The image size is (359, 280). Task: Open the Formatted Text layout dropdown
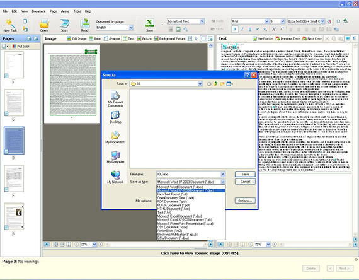[x=202, y=21]
